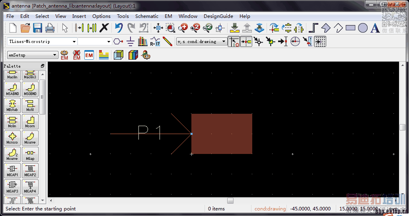Select the insert text A tool
This screenshot has height=216, width=409.
pyautogui.click(x=375, y=28)
